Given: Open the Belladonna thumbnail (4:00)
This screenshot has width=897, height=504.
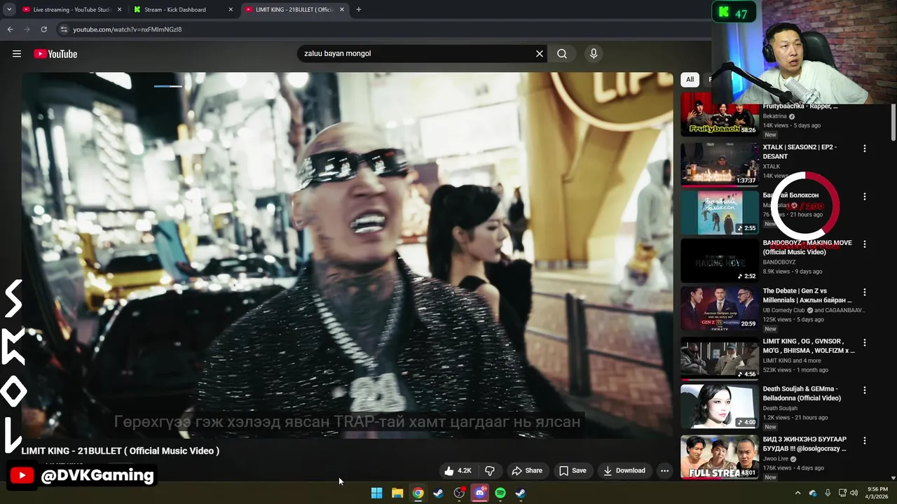Looking at the screenshot, I should (720, 406).
